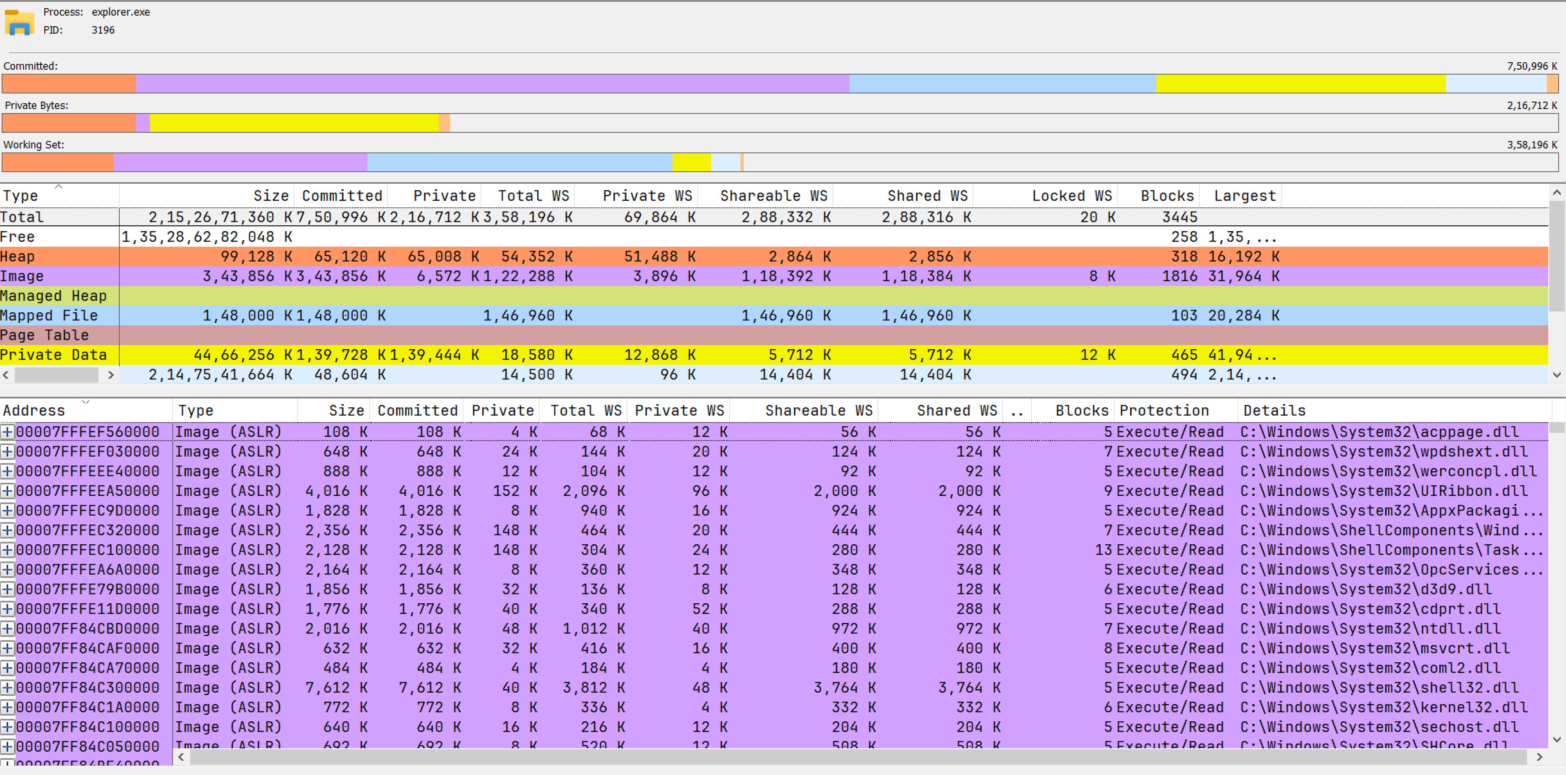Expand the shell32.dll tree row
The image size is (1566, 775).
coord(7,688)
